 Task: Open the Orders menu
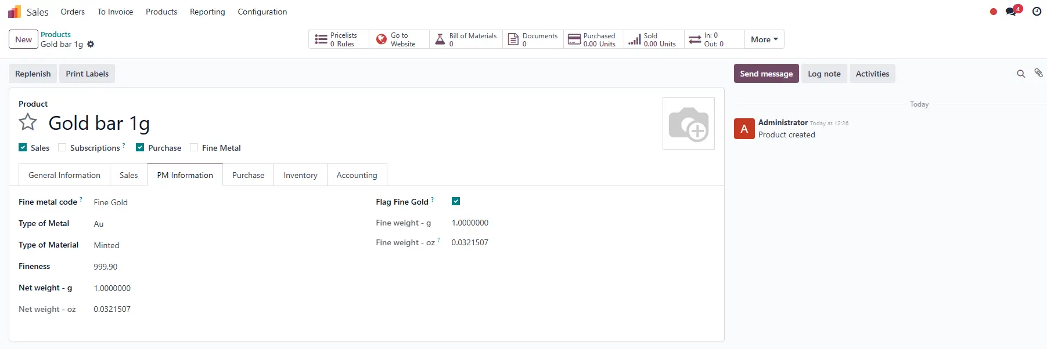(x=73, y=12)
